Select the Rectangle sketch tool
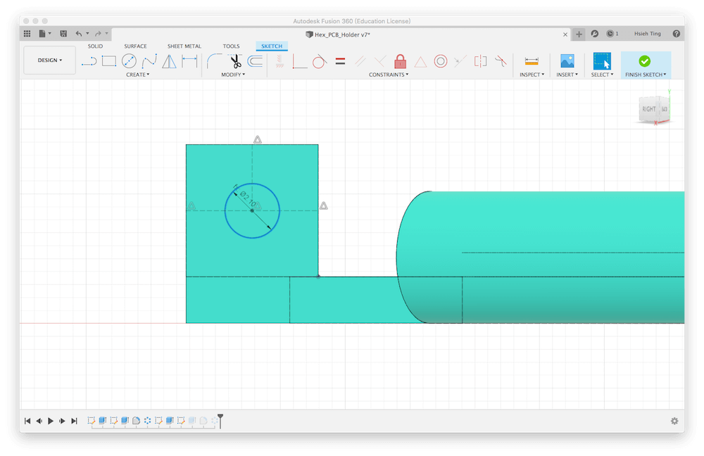 point(108,61)
